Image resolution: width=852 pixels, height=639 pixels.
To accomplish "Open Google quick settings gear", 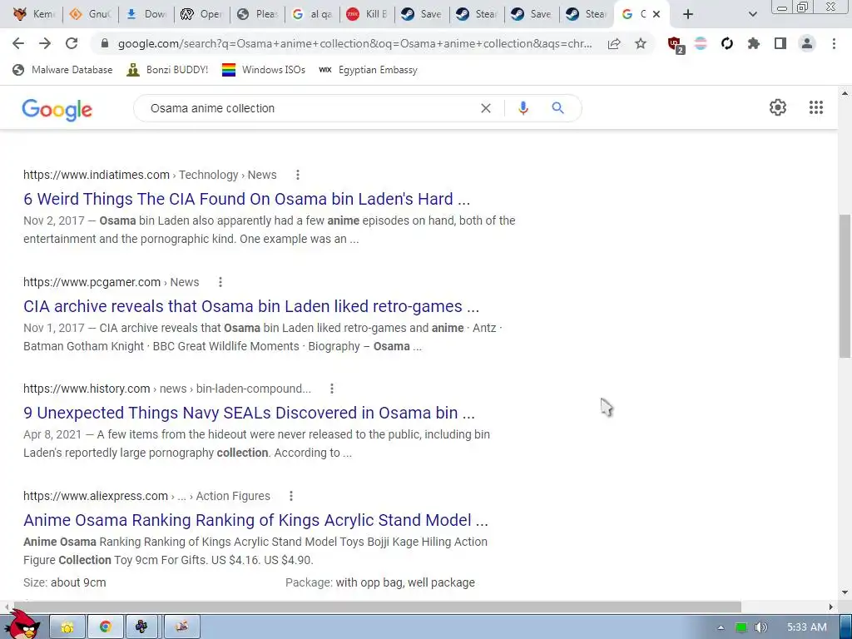I will [x=778, y=107].
